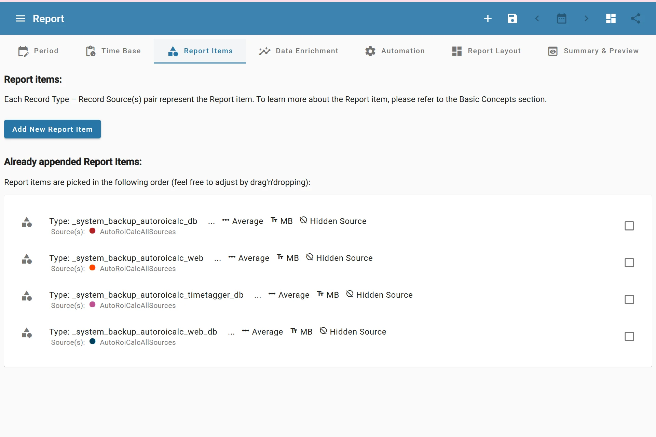The width and height of the screenshot is (656, 437).
Task: Click dark red source color dot in autoroicalc_db row
Action: pyautogui.click(x=92, y=231)
